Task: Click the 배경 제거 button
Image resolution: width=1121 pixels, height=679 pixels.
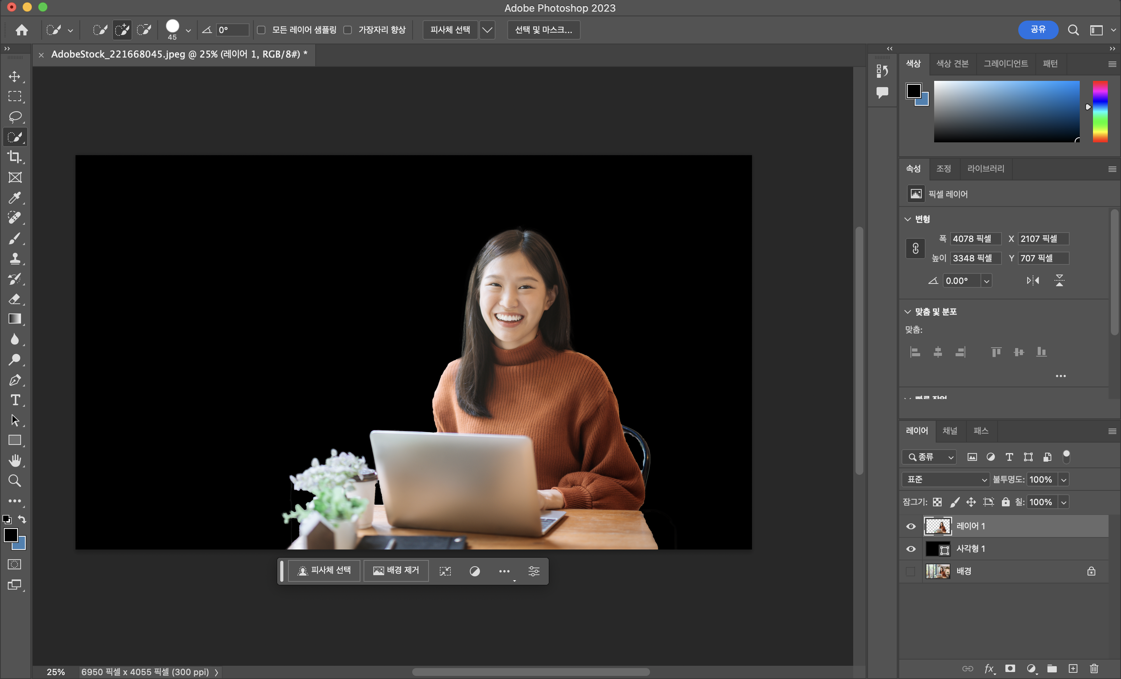Action: point(396,571)
